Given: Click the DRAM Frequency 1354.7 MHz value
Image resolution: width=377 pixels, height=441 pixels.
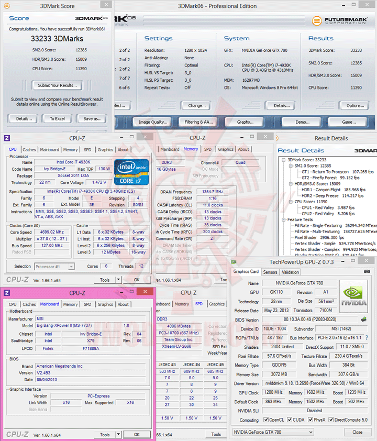Looking at the screenshot, I should click(x=213, y=192).
